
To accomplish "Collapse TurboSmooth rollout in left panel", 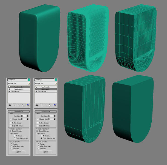I will (x=19, y=111).
